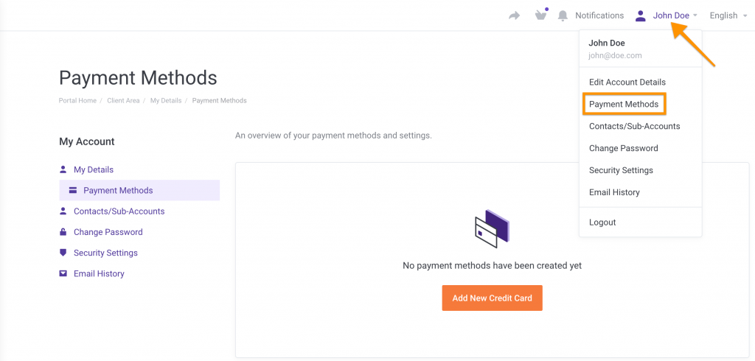Click the envelope icon beside Email History
This screenshot has height=361, width=755.
point(63,274)
